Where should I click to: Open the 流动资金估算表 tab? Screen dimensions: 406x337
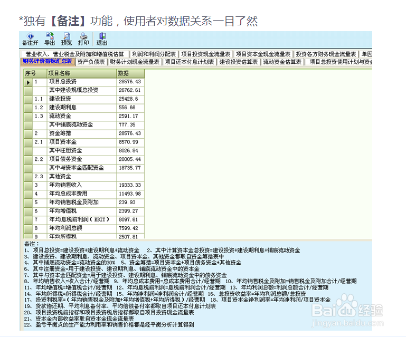tap(282, 62)
